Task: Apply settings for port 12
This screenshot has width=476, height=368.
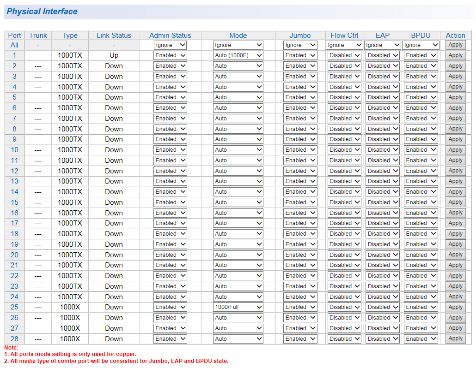Action: point(455,171)
